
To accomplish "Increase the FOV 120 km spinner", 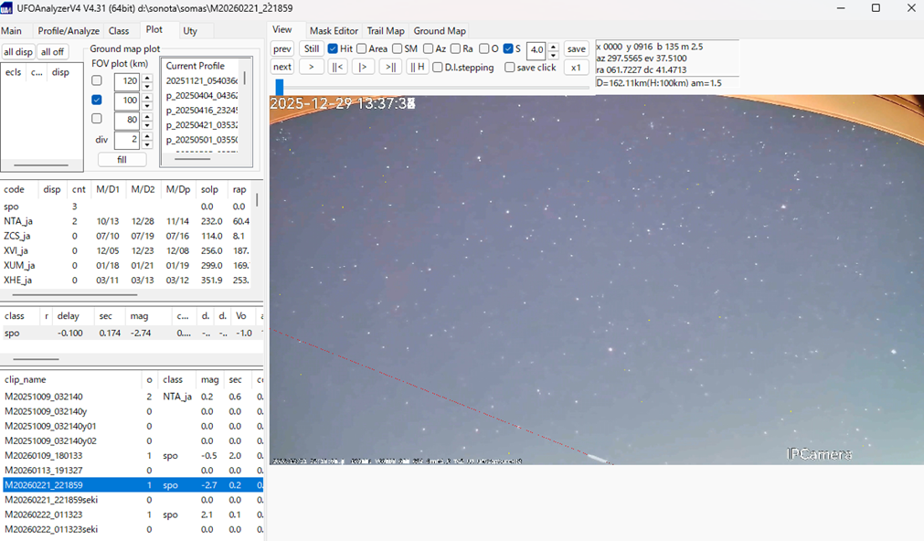I will (x=147, y=77).
